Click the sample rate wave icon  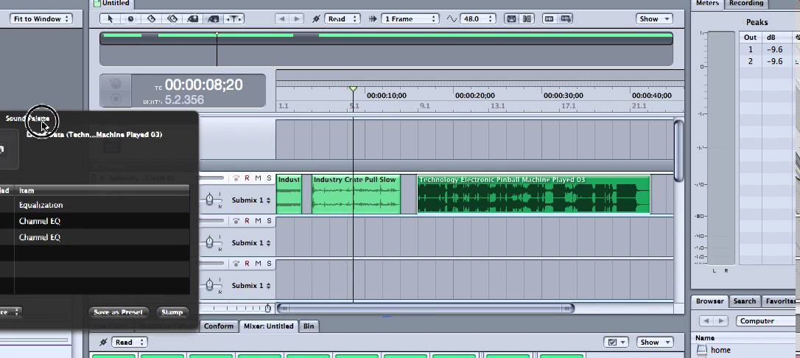[x=452, y=19]
